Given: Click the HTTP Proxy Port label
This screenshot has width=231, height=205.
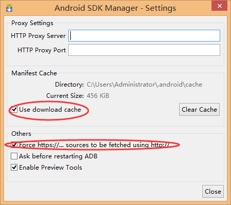Looking at the screenshot, I should coord(42,50).
